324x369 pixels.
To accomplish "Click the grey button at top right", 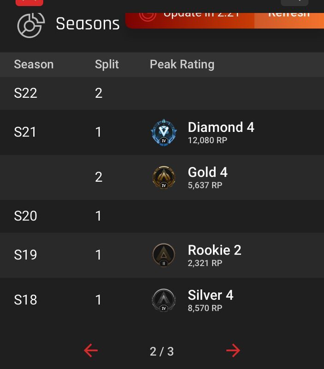I will click(x=295, y=3).
